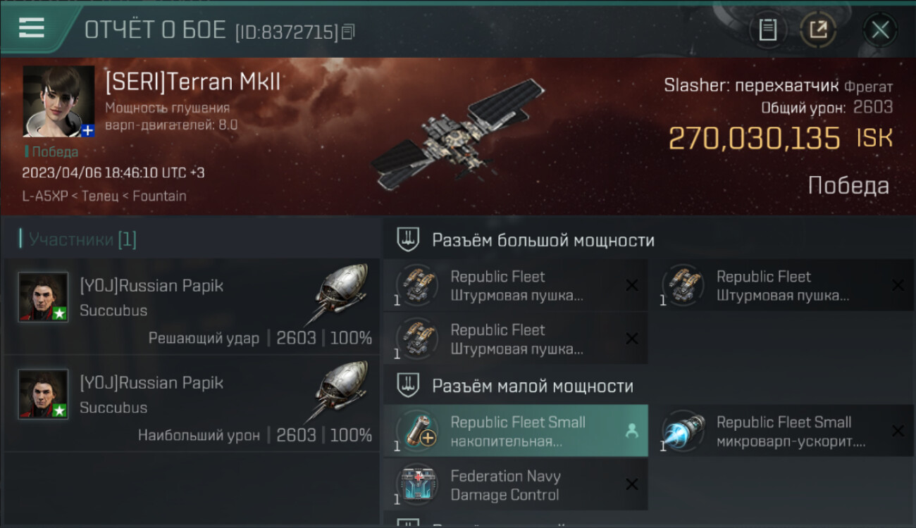Click the X on Federation Navy Damage Control
916x528 pixels.
[x=632, y=484]
